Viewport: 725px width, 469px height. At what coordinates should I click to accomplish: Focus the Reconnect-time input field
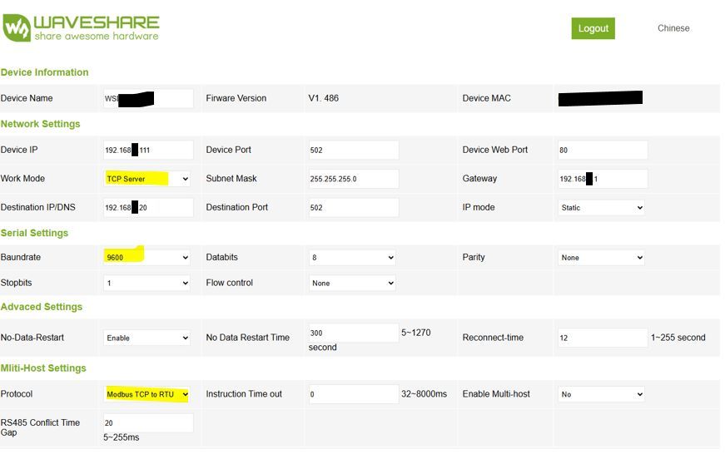coord(602,338)
